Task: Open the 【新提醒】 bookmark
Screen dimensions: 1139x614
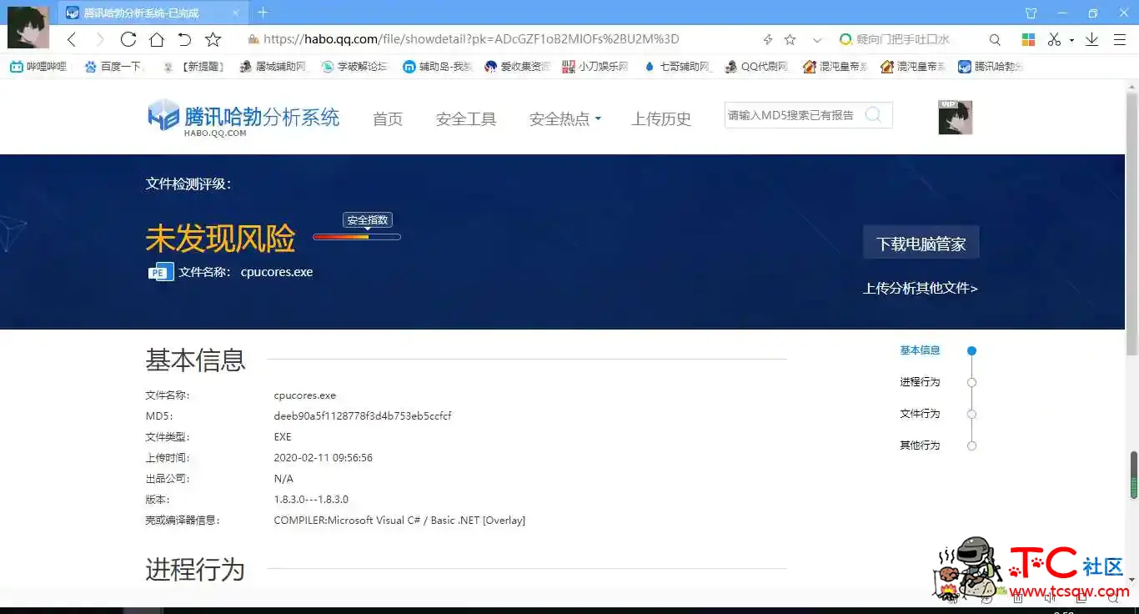Action: [194, 67]
